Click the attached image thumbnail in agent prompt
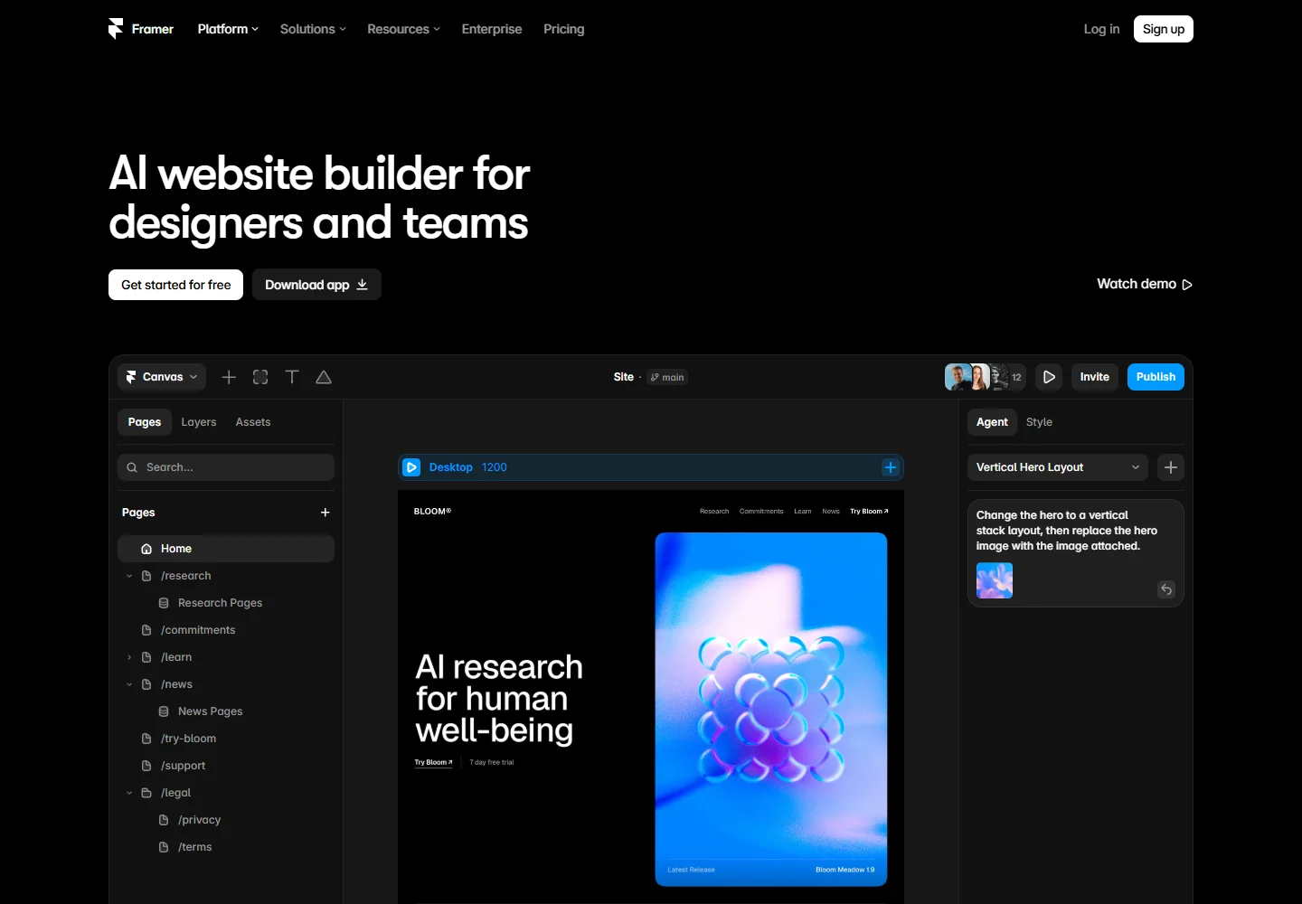This screenshot has width=1302, height=904. point(995,580)
